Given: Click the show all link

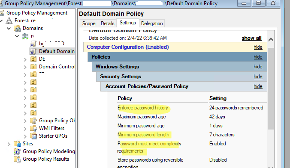Looking at the screenshot, I should coord(251,38).
